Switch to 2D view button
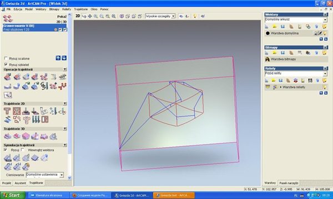The image size is (333, 199). (x=78, y=16)
